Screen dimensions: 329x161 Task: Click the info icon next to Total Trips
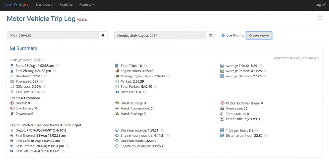point(145,66)
